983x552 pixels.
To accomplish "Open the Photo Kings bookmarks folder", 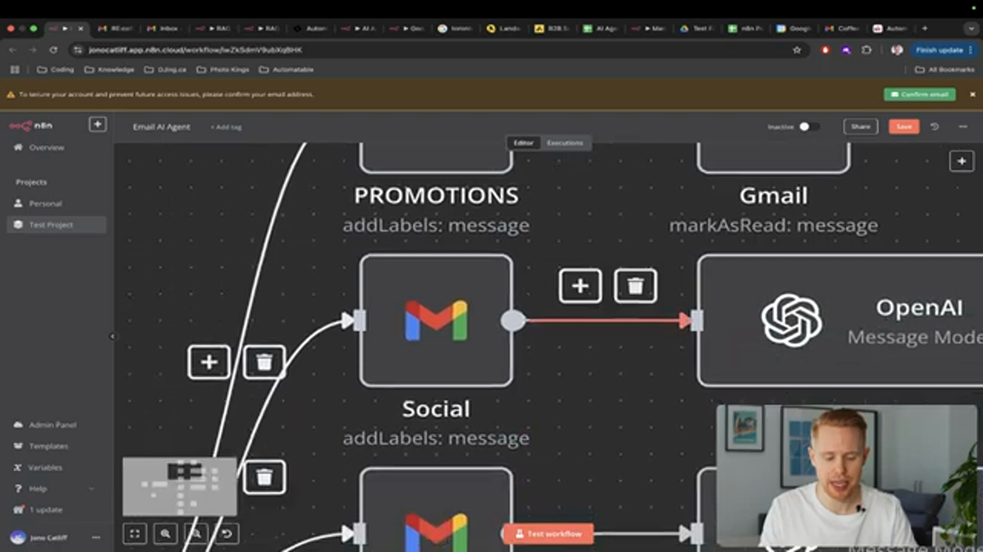I will click(223, 70).
